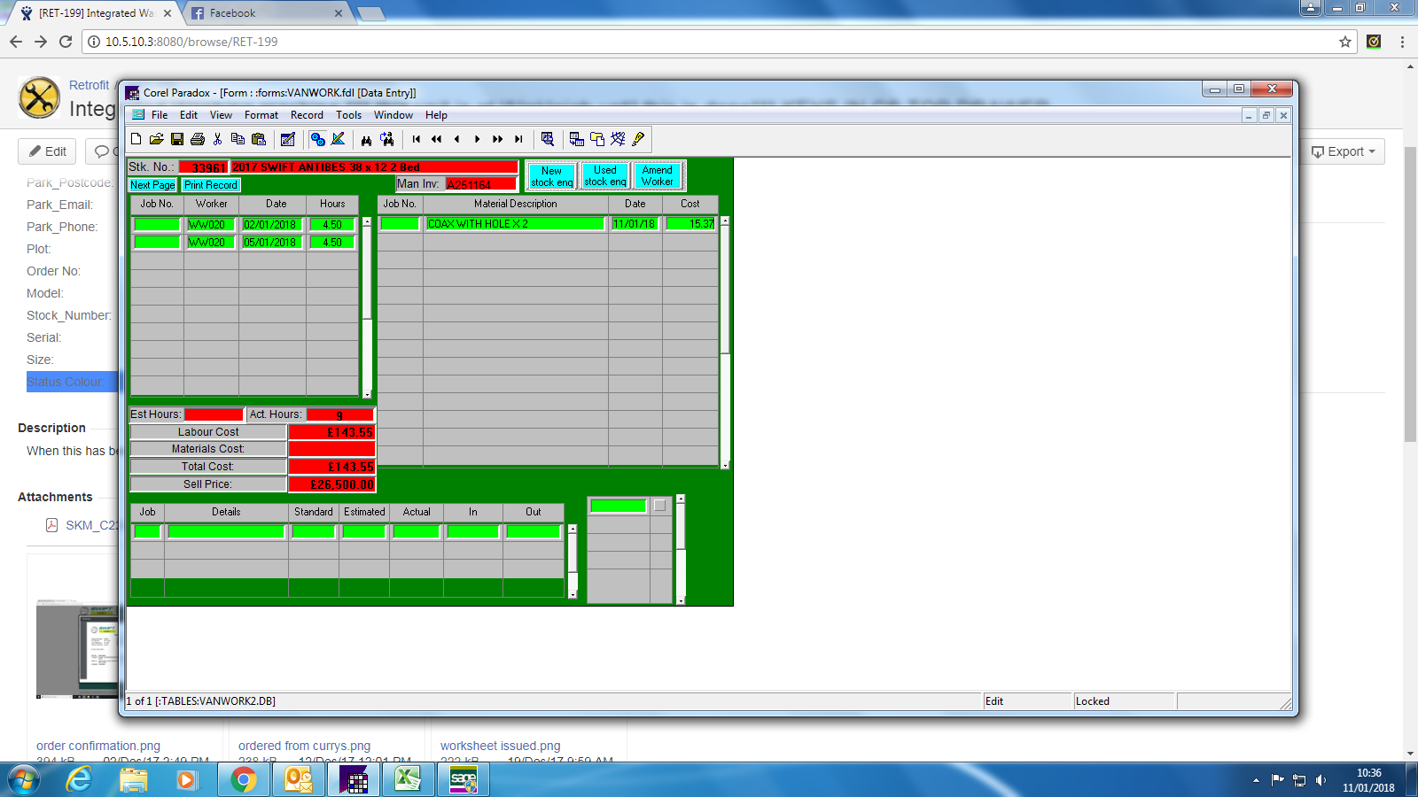This screenshot has height=797, width=1418.
Task: Click the Field View magnifier icon
Action: [x=548, y=139]
